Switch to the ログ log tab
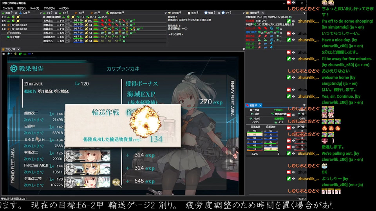Viewport: 376px width, 211px height. pos(226,13)
